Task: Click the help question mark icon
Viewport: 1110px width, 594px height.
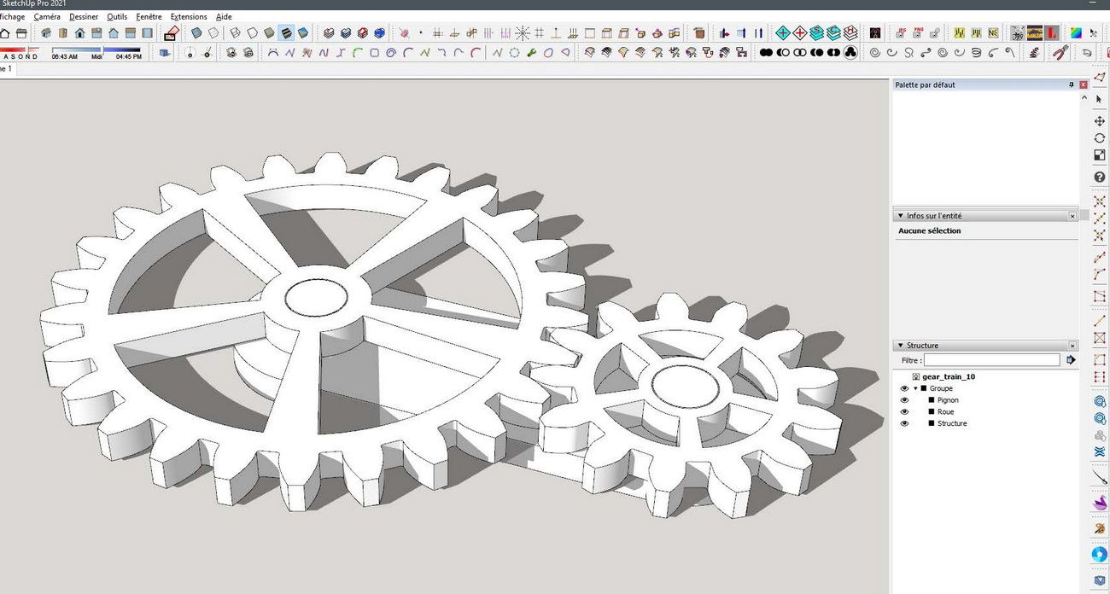Action: [x=1099, y=177]
